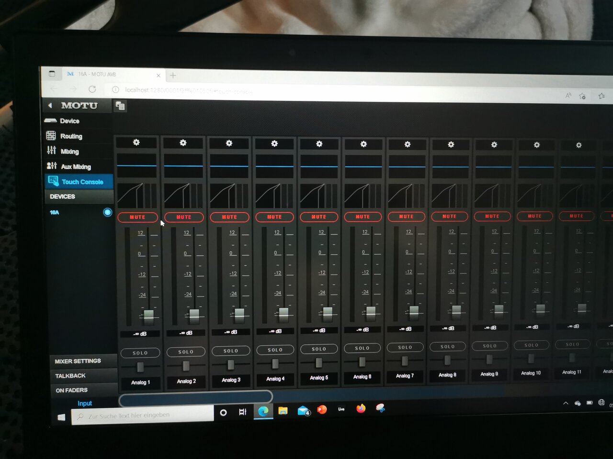Viewport: 613px width, 459px height.
Task: Toggle MUTE on Analog 3
Action: (x=229, y=217)
